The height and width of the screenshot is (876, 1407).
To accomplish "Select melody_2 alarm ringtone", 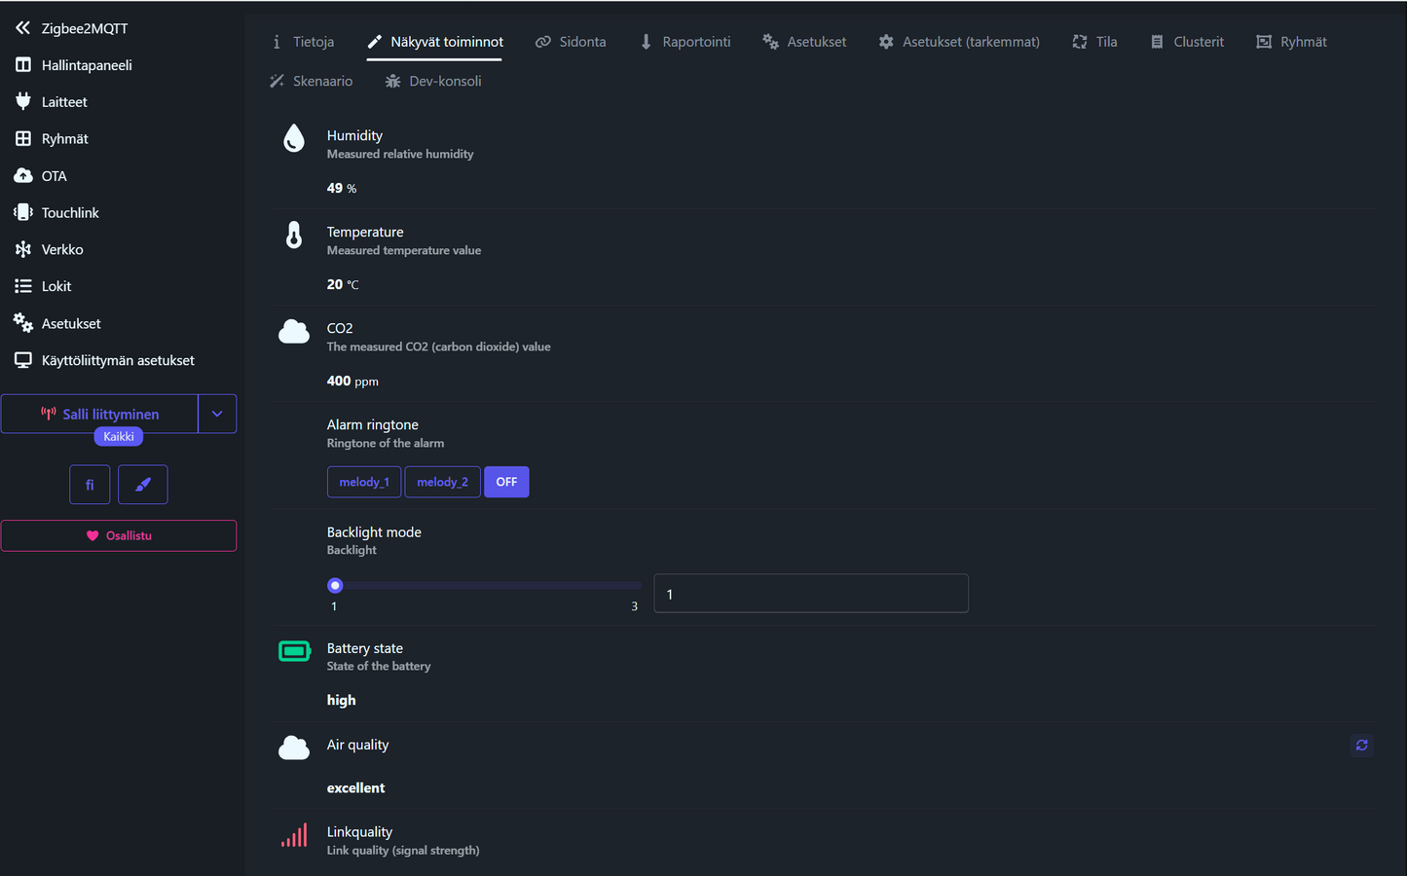I will (442, 482).
